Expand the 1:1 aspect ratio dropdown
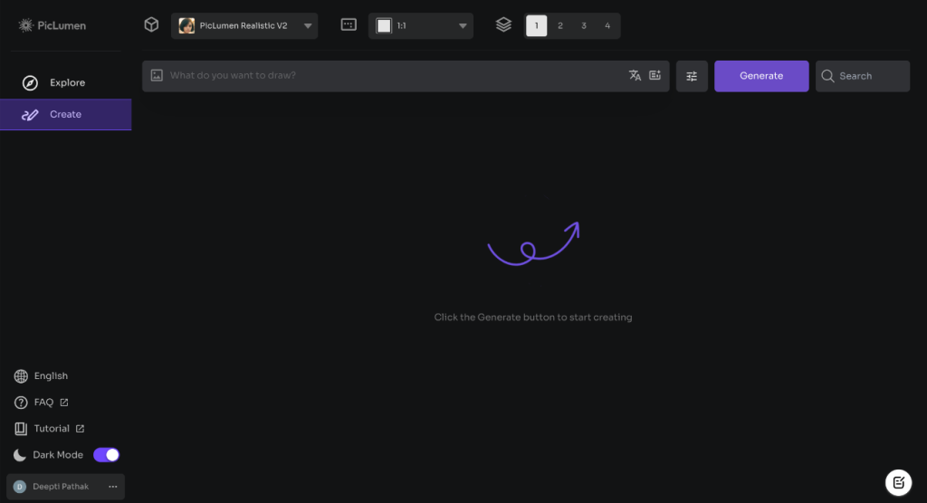927x503 pixels. (x=421, y=26)
